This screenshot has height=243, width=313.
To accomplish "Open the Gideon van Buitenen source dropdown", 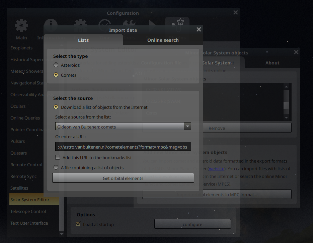I will pos(123,127).
